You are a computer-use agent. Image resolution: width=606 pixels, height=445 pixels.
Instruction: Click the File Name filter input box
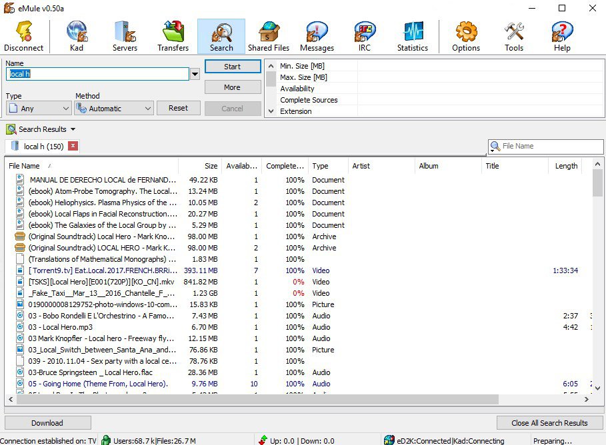[551, 146]
